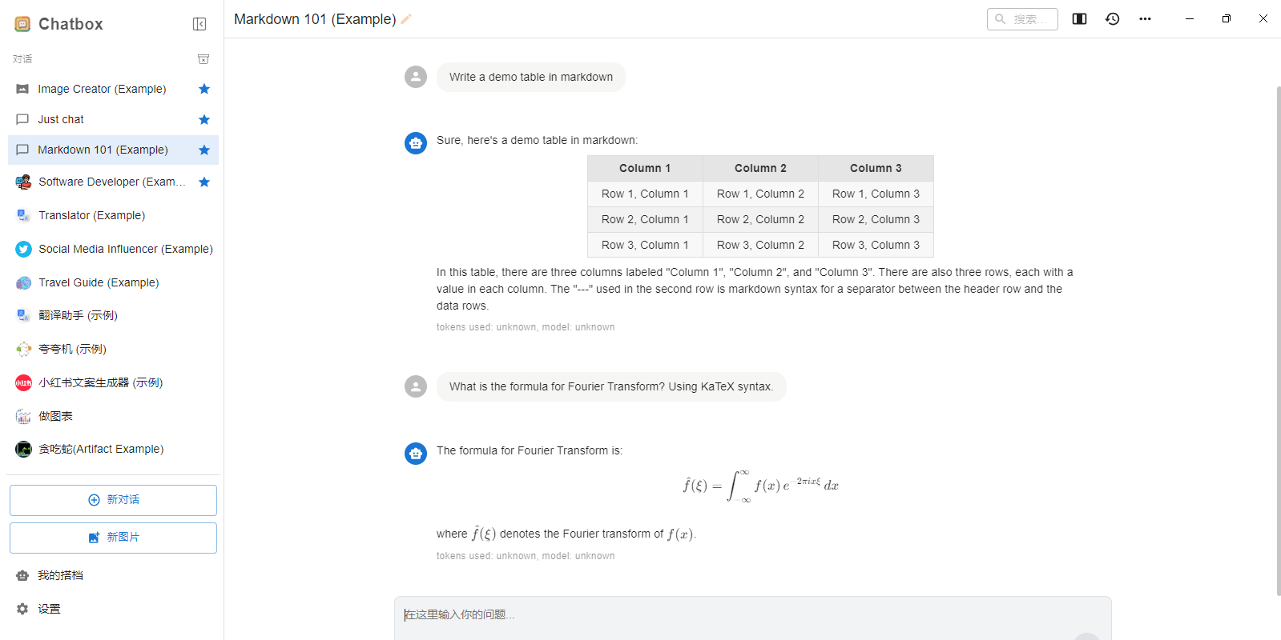Viewport: 1281px width, 640px height.
Task: Click the archive conversations icon
Action: [x=203, y=59]
